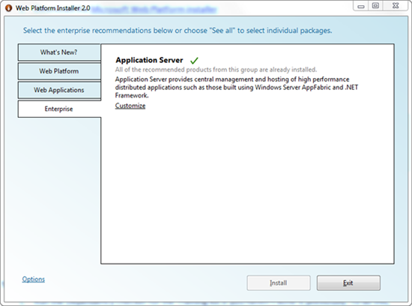The height and width of the screenshot is (306, 412).
Task: Select the Enterprise tab
Action: 59,109
